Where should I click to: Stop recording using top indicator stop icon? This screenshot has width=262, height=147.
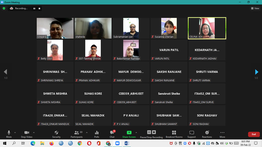click(x=39, y=8)
